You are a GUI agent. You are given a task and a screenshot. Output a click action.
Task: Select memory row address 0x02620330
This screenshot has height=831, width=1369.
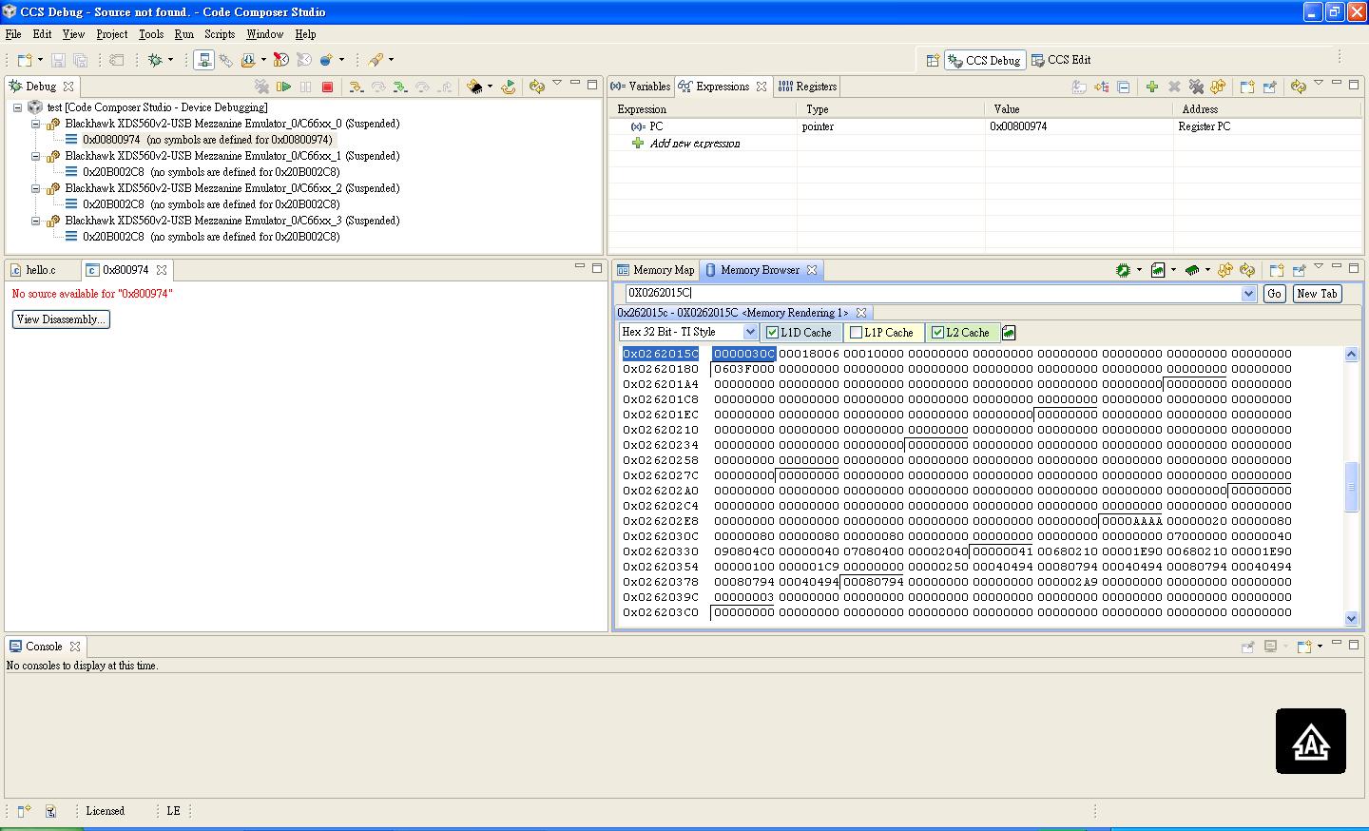click(661, 551)
